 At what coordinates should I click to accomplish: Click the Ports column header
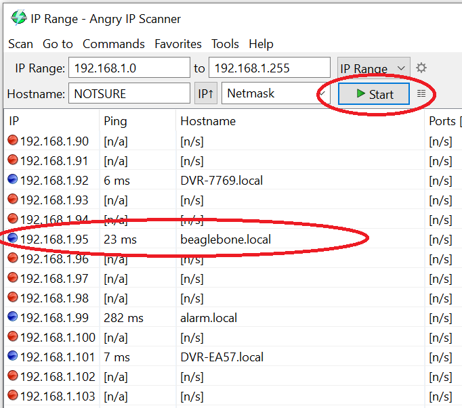[x=444, y=121]
